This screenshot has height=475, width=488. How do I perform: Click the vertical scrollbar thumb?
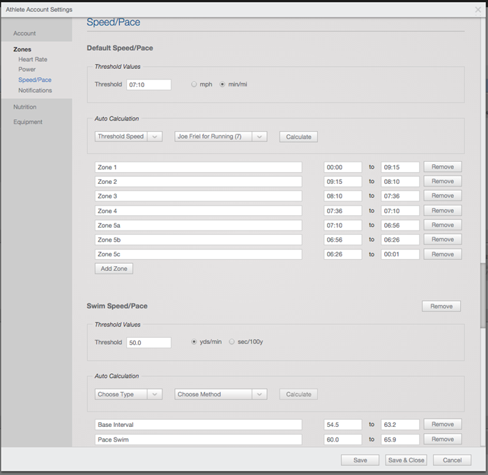484,296
